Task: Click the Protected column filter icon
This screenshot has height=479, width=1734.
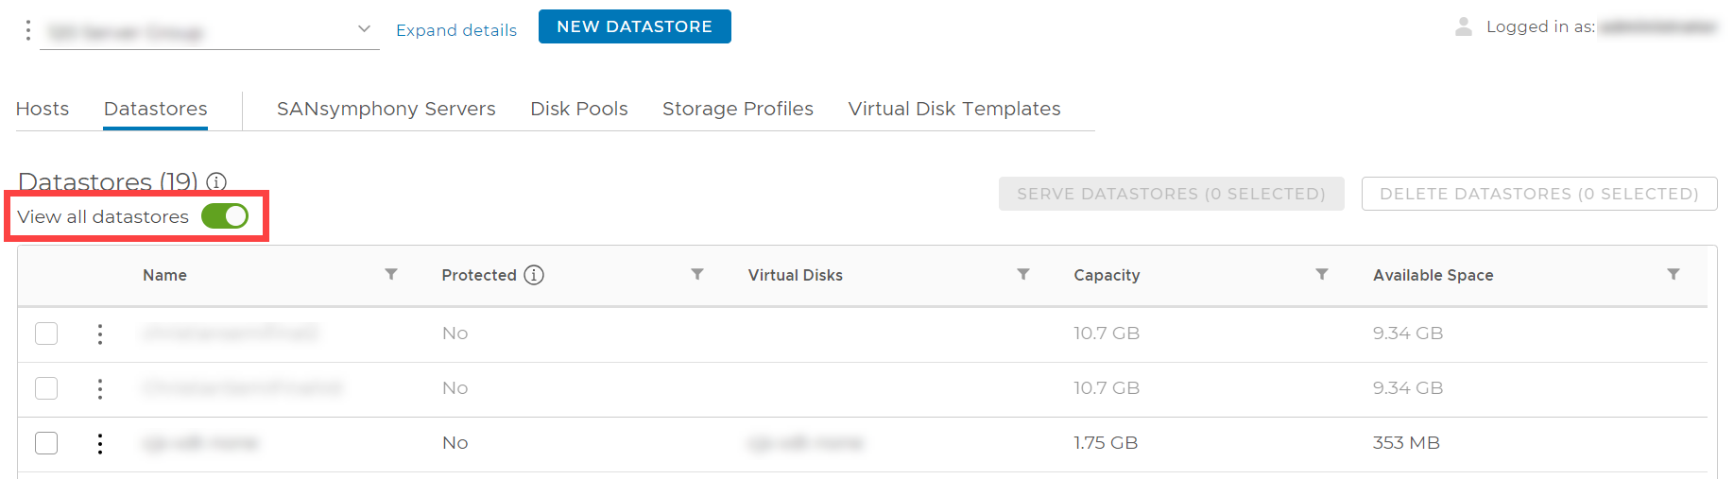Action: click(697, 274)
